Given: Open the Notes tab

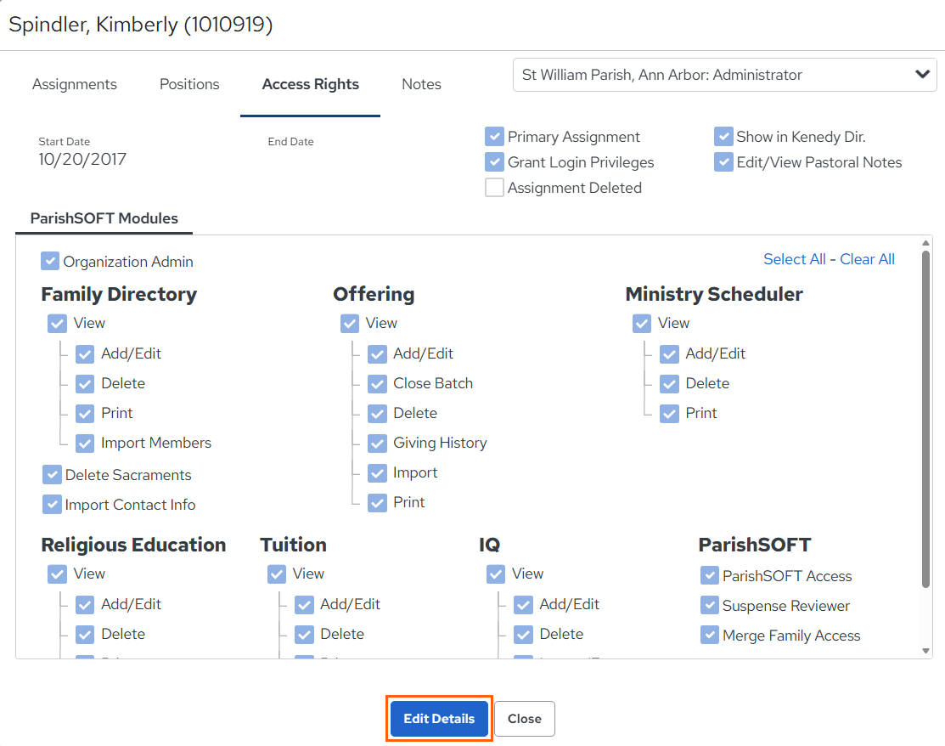Looking at the screenshot, I should click(421, 84).
